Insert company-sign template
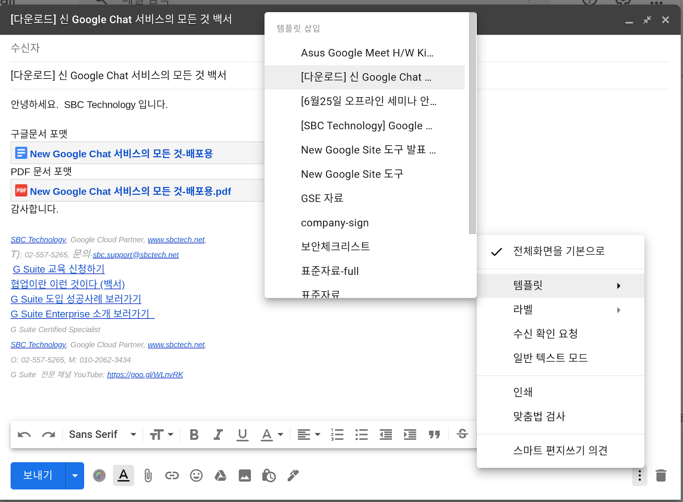The image size is (683, 502). point(365,223)
